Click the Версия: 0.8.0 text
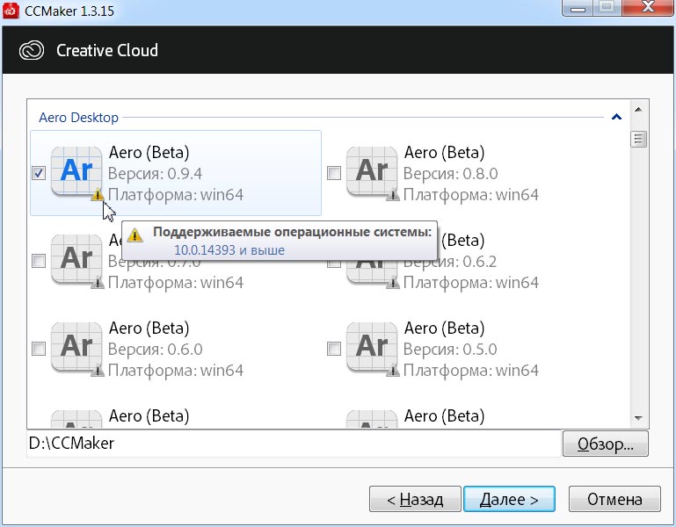 [x=451, y=174]
